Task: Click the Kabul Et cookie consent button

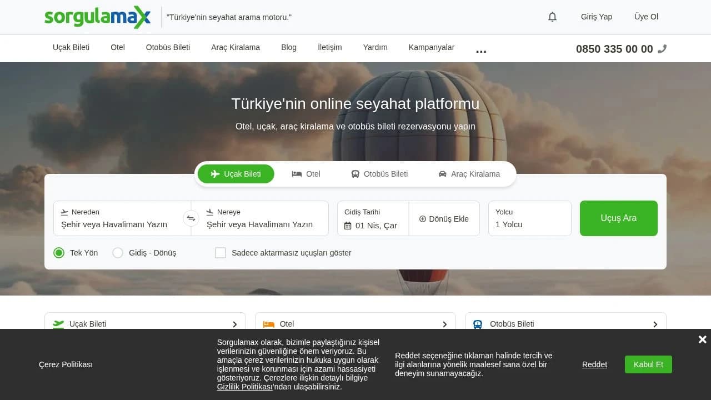Action: coord(648,364)
